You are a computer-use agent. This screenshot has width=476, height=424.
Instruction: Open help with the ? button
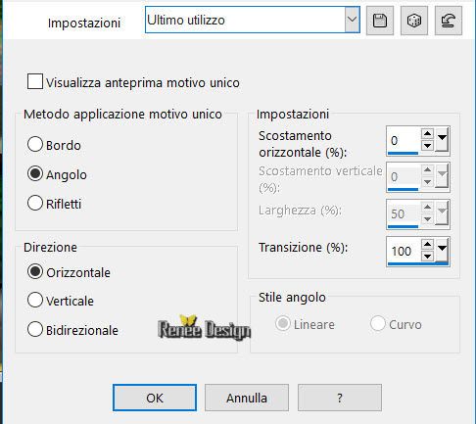(x=340, y=398)
